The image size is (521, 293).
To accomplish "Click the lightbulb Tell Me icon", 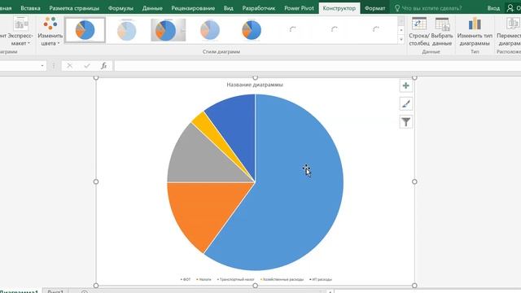I will coord(396,8).
